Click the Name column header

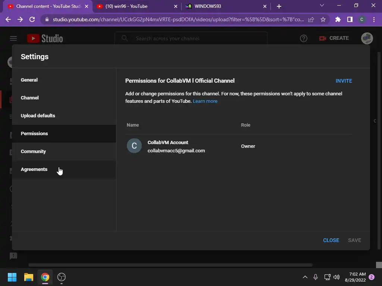pyautogui.click(x=133, y=125)
